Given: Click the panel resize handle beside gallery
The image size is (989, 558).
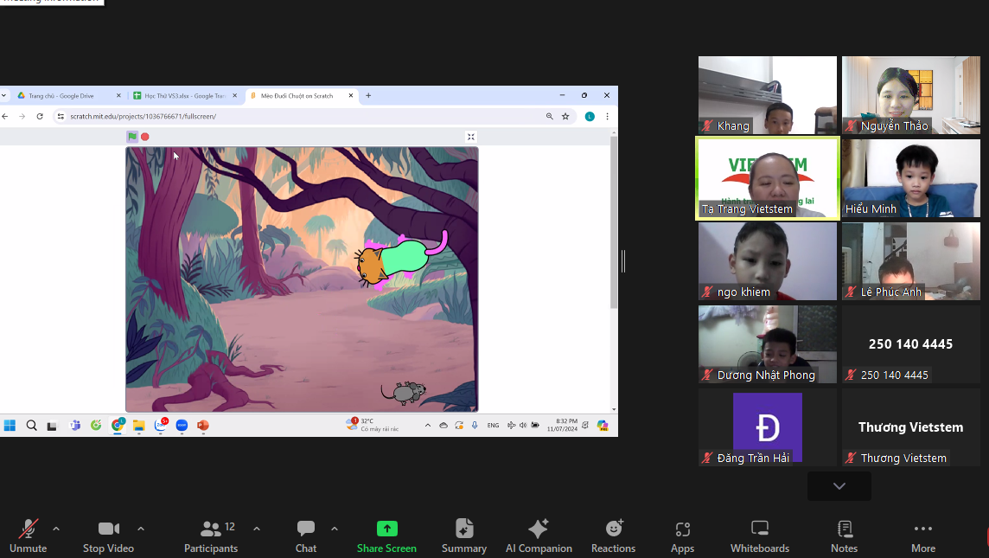Looking at the screenshot, I should [x=623, y=261].
